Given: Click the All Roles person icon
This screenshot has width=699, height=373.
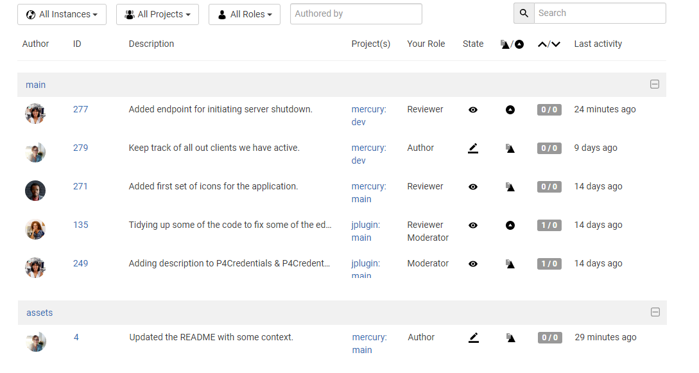Looking at the screenshot, I should [222, 14].
